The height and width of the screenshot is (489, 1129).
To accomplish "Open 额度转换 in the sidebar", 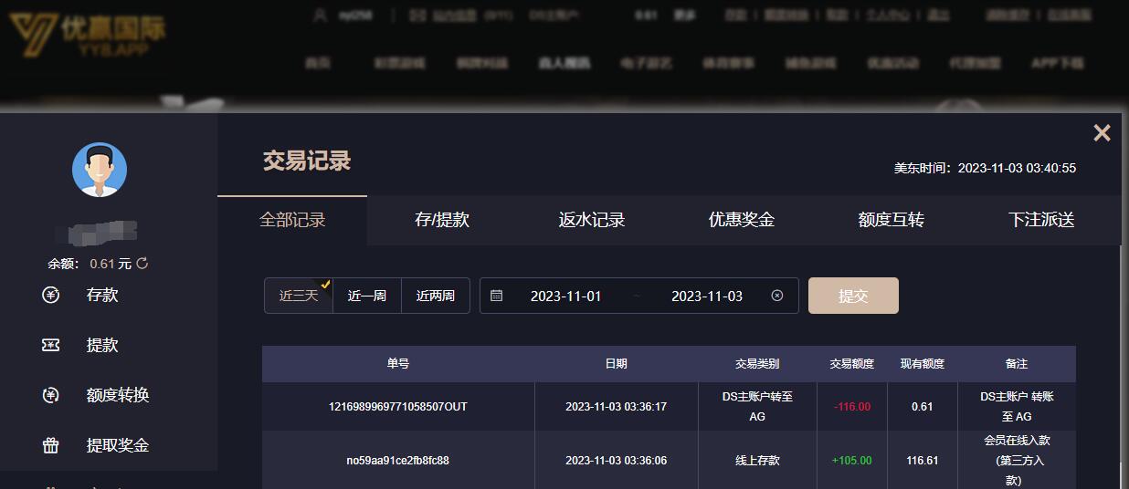I will 118,395.
